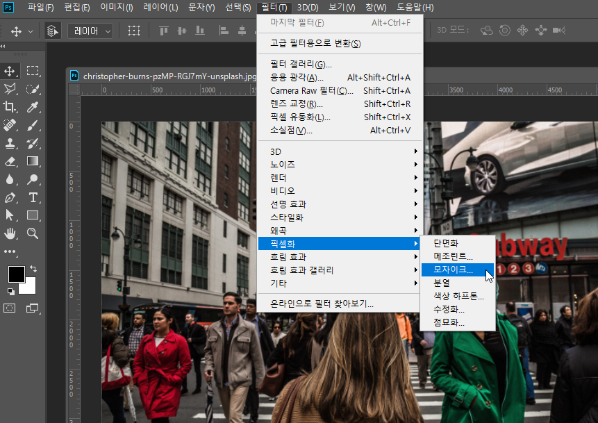The height and width of the screenshot is (423, 598).
Task: Click the foreground color swatch
Action: 17,273
